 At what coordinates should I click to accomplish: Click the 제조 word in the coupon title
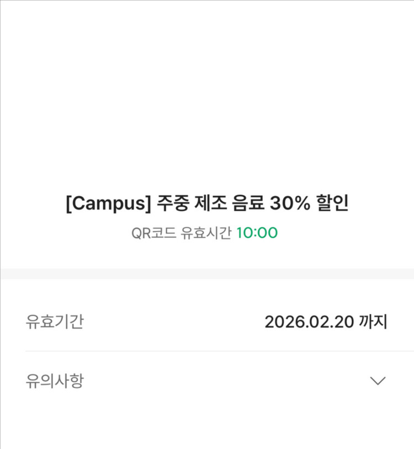click(x=210, y=203)
